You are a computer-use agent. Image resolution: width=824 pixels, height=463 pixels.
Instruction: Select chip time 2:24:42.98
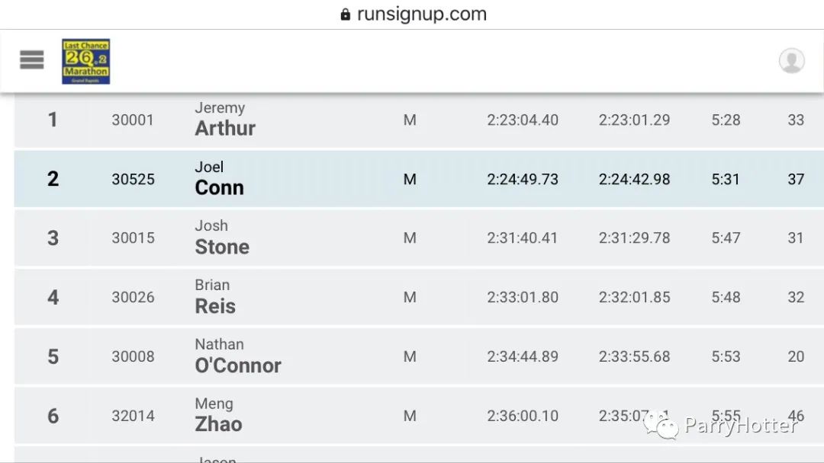[x=634, y=179]
